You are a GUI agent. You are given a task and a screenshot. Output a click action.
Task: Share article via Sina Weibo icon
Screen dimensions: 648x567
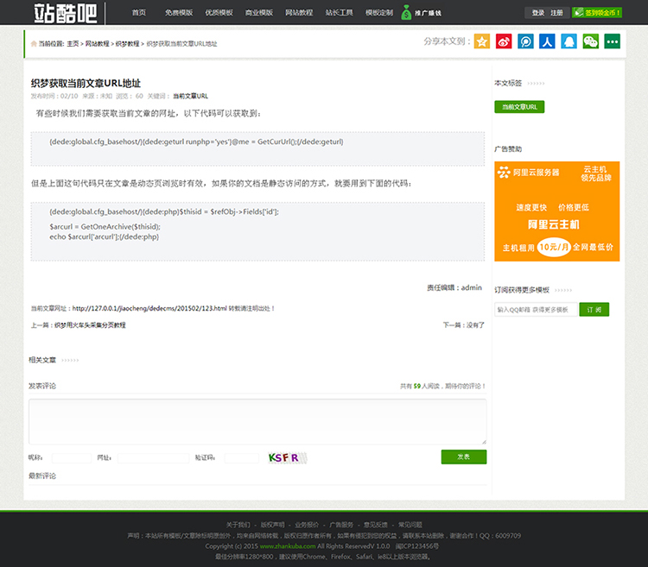[x=504, y=41]
